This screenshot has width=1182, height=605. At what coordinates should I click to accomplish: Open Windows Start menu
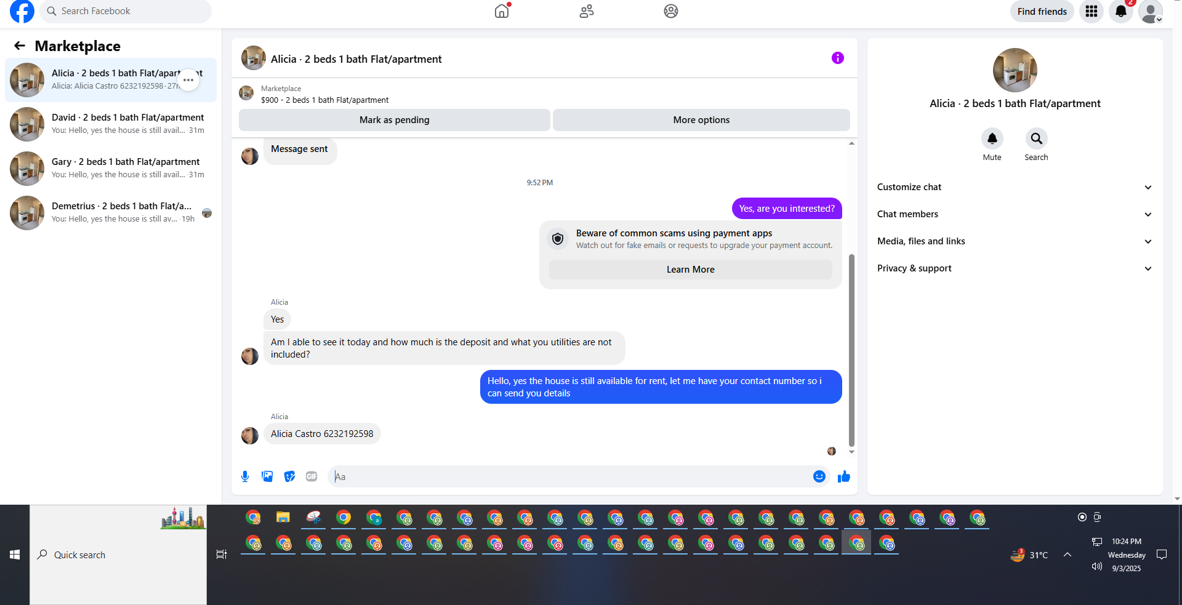coord(15,555)
